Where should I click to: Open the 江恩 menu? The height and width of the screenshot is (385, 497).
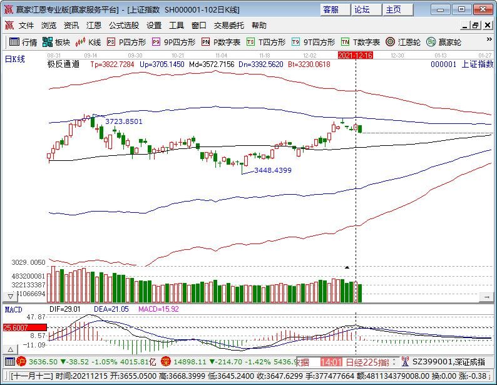(93, 25)
